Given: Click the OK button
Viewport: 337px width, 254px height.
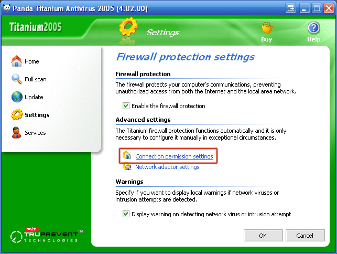Looking at the screenshot, I should (263, 236).
